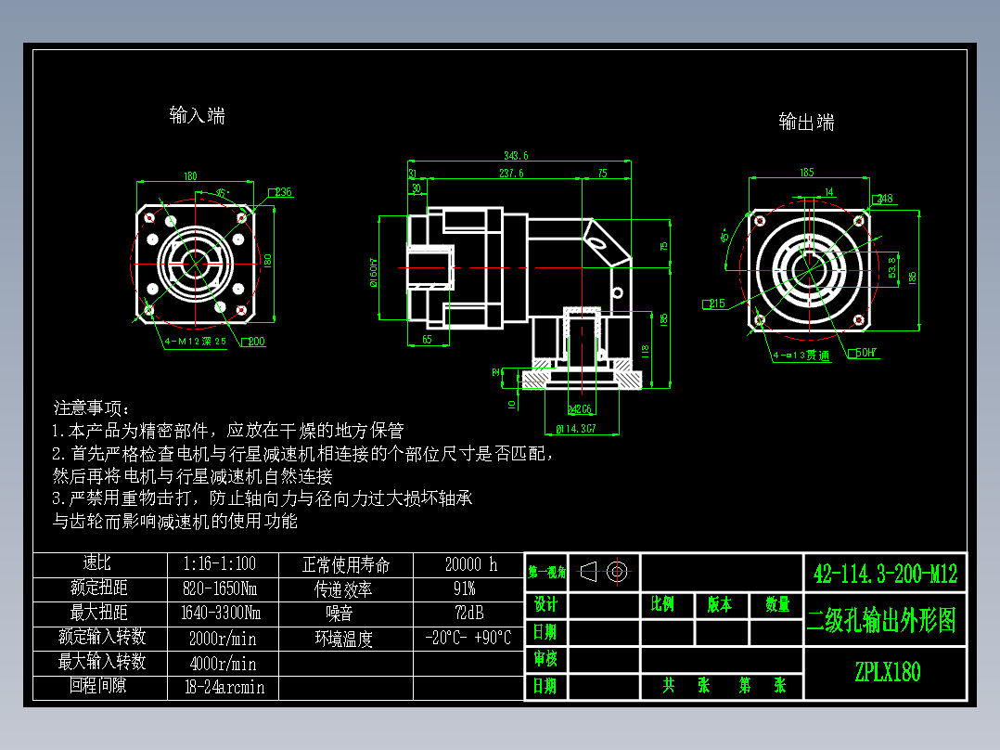Viewport: 1000px width, 750px height.
Task: Click the 数量 title block cell
Action: click(777, 604)
